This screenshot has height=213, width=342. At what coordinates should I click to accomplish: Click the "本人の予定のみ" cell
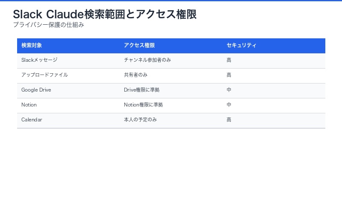coord(140,120)
